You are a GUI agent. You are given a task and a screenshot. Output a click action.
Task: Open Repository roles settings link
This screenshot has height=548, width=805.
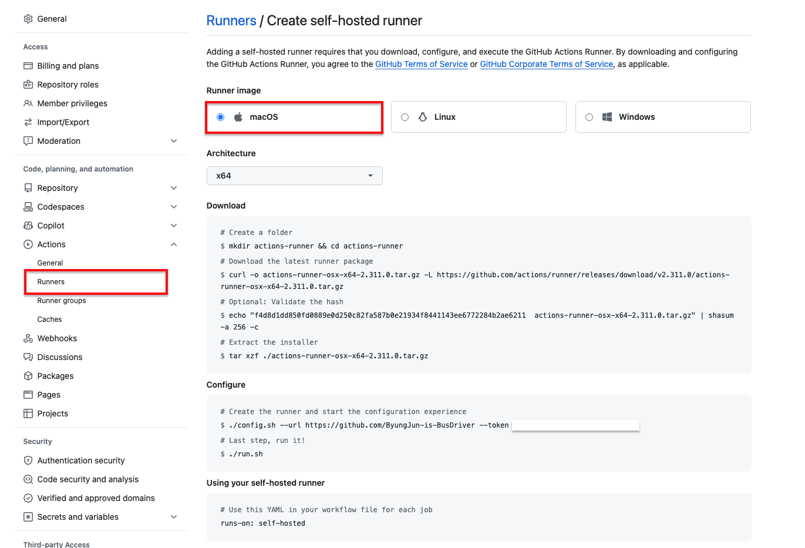coord(68,85)
